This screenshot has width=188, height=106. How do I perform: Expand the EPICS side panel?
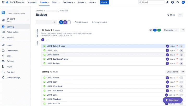(x=37, y=43)
